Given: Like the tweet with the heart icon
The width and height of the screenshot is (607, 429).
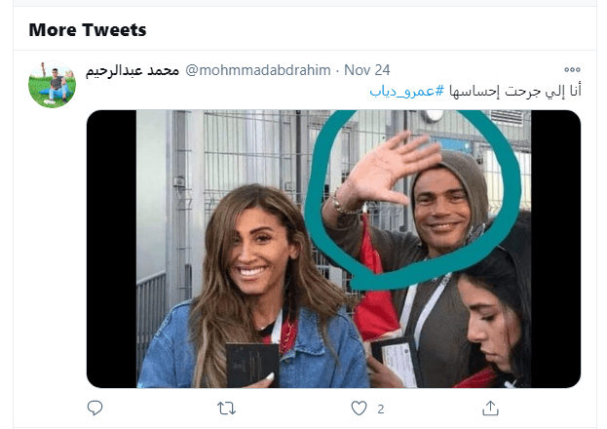Looking at the screenshot, I should pos(359,409).
